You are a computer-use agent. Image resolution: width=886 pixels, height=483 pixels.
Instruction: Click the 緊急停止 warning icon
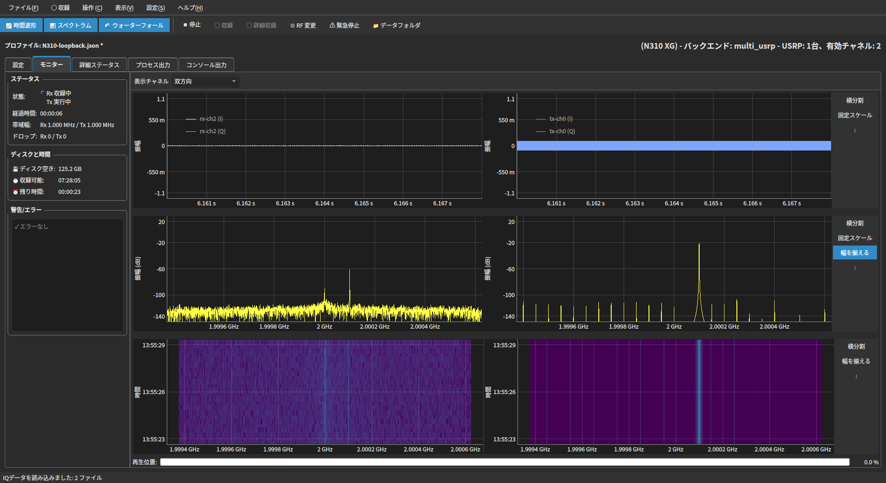(x=332, y=25)
